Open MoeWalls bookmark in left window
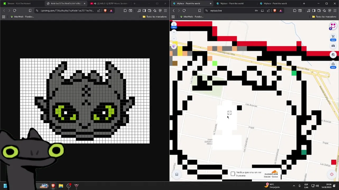This screenshot has width=339, height=190. coord(22,17)
